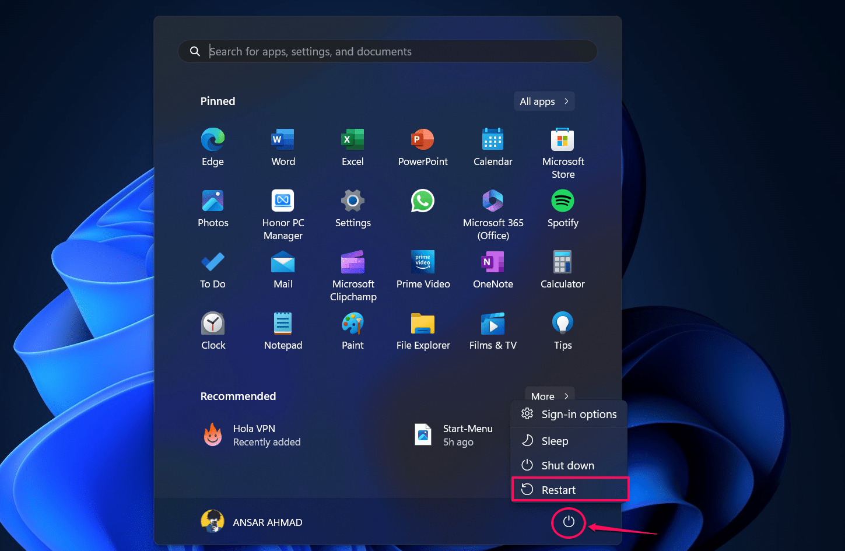The image size is (845, 551).
Task: Select Shut down in the power menu
Action: (569, 465)
